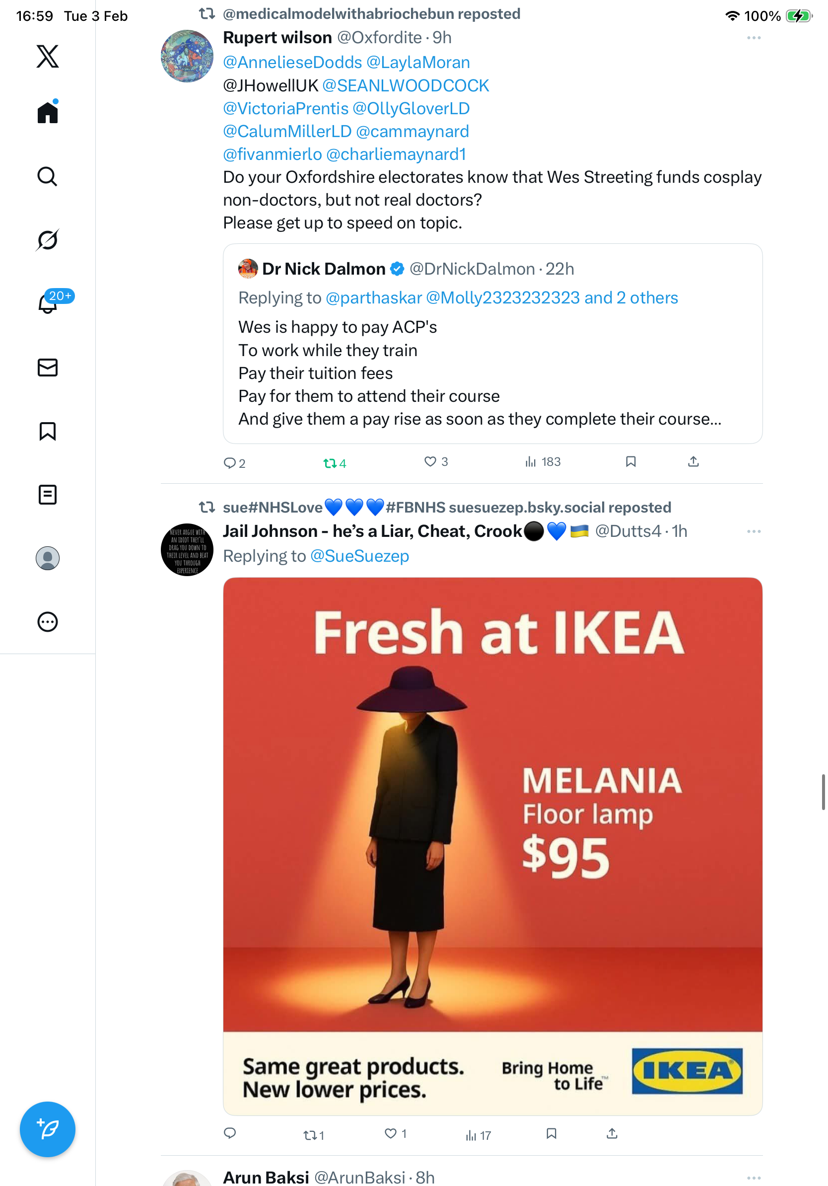Open the @AnnelieseDodds mention link
The width and height of the screenshot is (828, 1186).
point(292,63)
